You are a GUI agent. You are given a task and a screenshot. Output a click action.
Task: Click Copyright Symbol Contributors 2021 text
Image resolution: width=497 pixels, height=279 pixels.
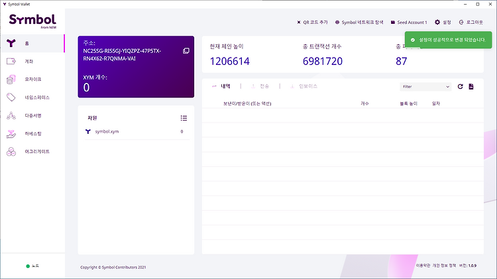113,267
